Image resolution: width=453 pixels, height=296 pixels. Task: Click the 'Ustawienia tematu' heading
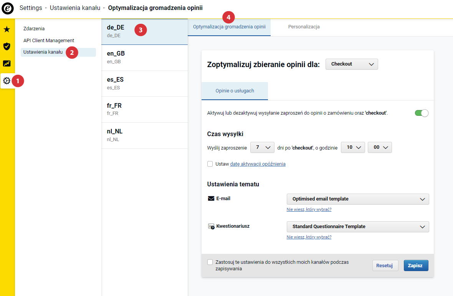coord(233,184)
